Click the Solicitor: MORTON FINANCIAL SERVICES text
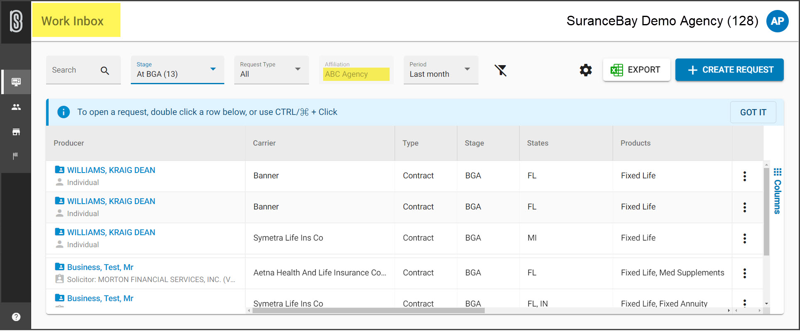Viewport: 800px width, 331px height. 151,280
